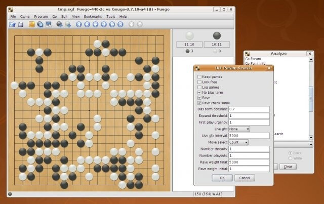The height and width of the screenshot is (204, 324).
Task: Save the game with the floppy disk icon
Action: (x=21, y=24)
